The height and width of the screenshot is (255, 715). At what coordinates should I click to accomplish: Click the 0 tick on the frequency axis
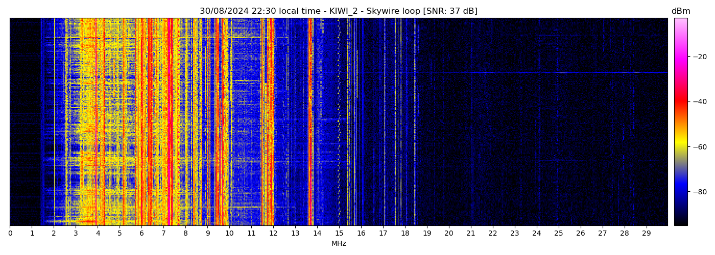pos(10,233)
